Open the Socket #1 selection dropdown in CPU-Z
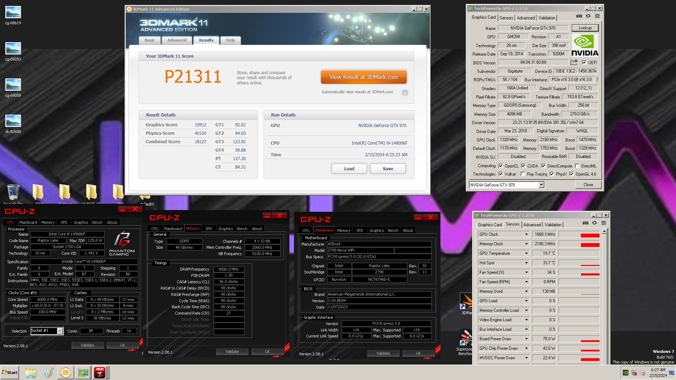 (60, 331)
